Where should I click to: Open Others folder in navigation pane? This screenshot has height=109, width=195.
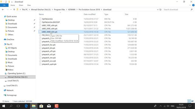10,35
